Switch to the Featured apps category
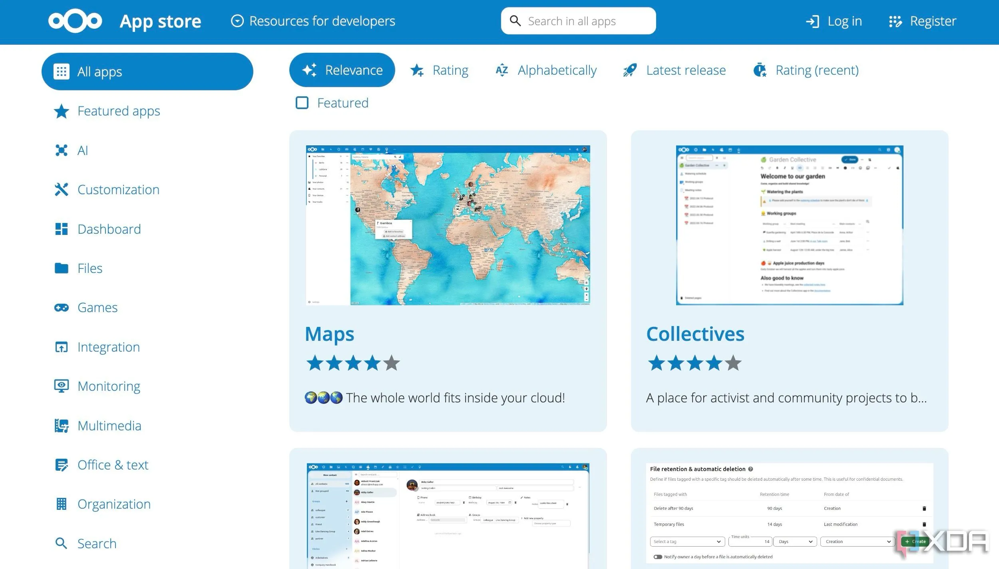This screenshot has height=569, width=999. coord(118,111)
